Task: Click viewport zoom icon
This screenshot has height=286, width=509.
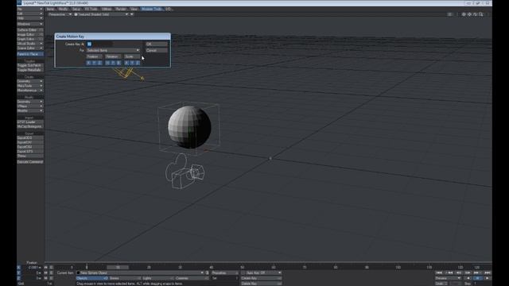Action: coord(481,14)
